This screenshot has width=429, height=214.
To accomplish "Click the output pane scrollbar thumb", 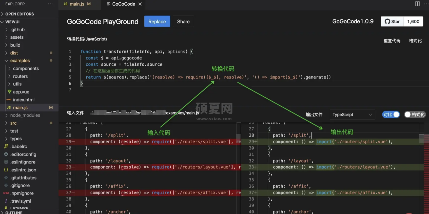I will click(421, 139).
